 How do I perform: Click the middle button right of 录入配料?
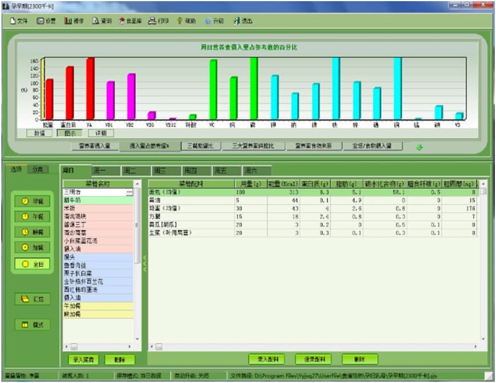[x=313, y=359]
